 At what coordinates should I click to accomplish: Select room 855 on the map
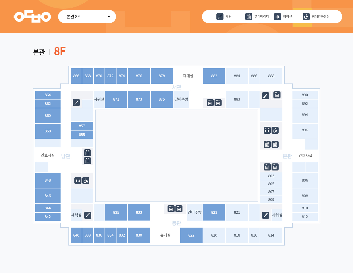(82, 135)
